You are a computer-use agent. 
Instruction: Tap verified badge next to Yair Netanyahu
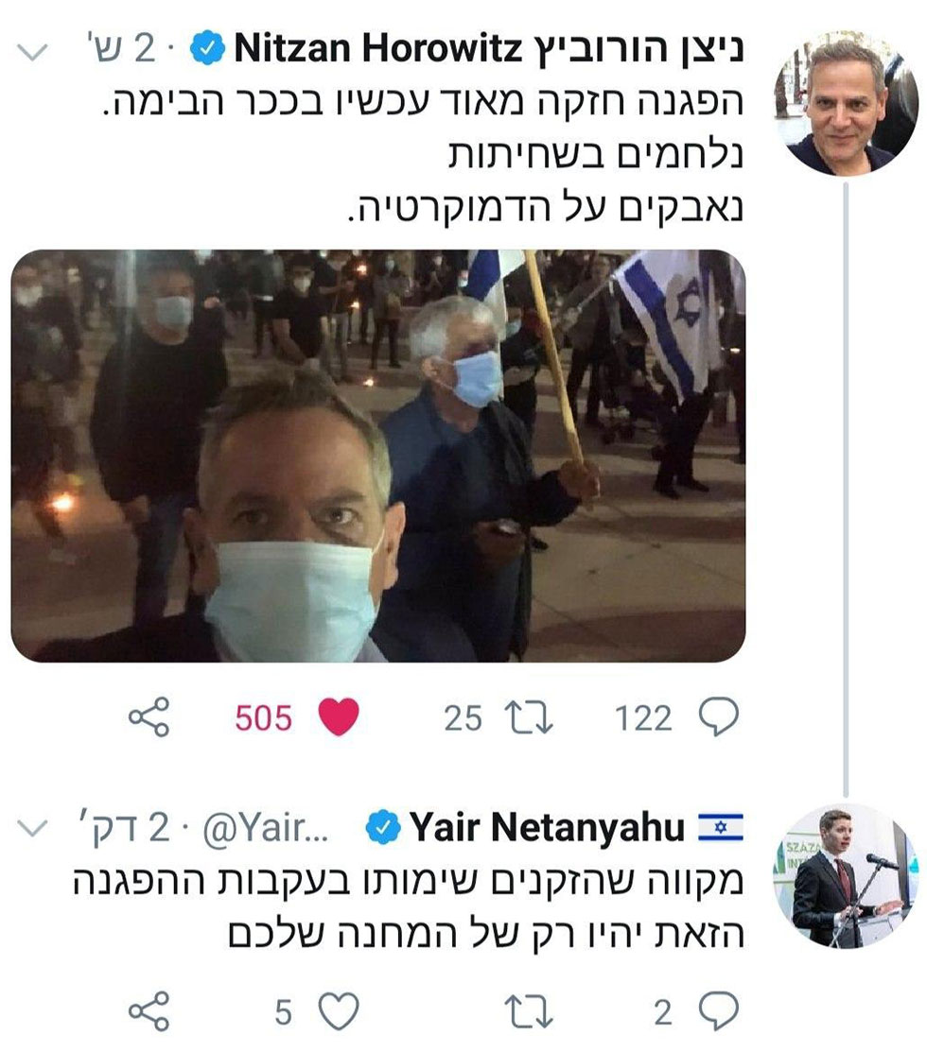pyautogui.click(x=382, y=826)
